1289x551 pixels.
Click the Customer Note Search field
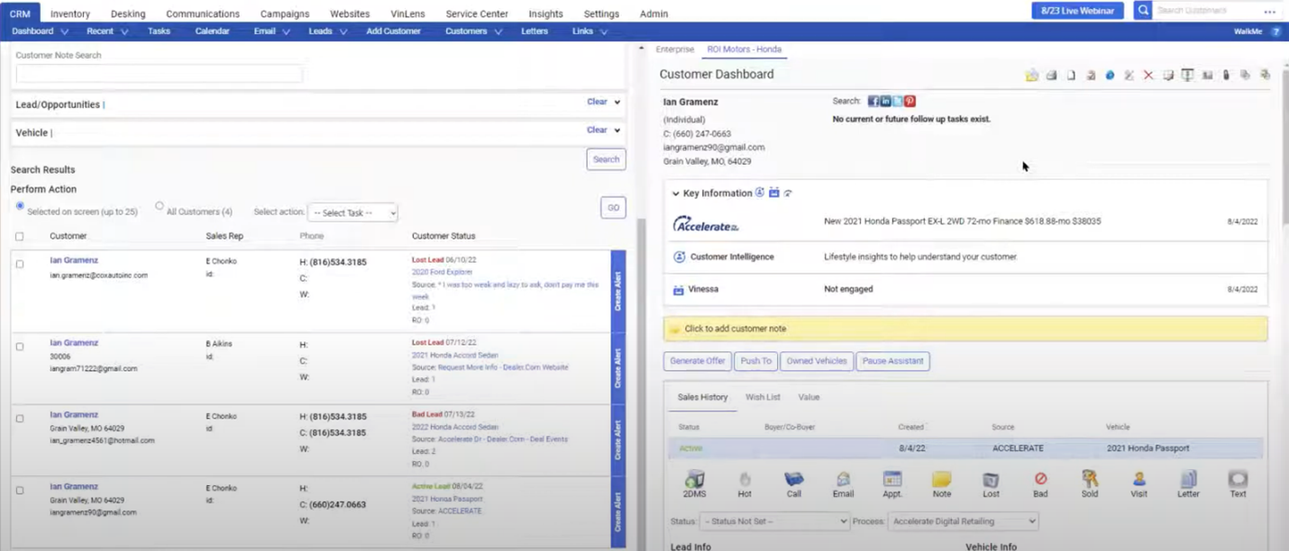[159, 74]
